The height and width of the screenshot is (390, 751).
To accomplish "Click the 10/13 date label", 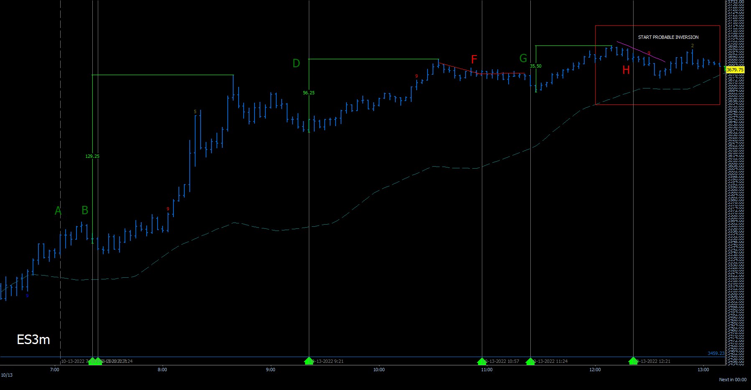I will pos(7,375).
